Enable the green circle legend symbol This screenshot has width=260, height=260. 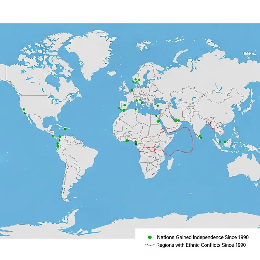(149, 237)
